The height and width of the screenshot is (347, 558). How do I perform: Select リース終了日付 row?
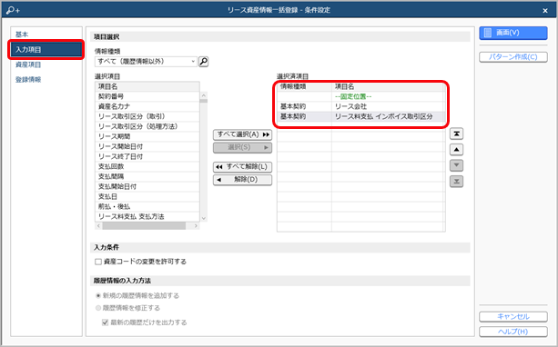pyautogui.click(x=147, y=156)
